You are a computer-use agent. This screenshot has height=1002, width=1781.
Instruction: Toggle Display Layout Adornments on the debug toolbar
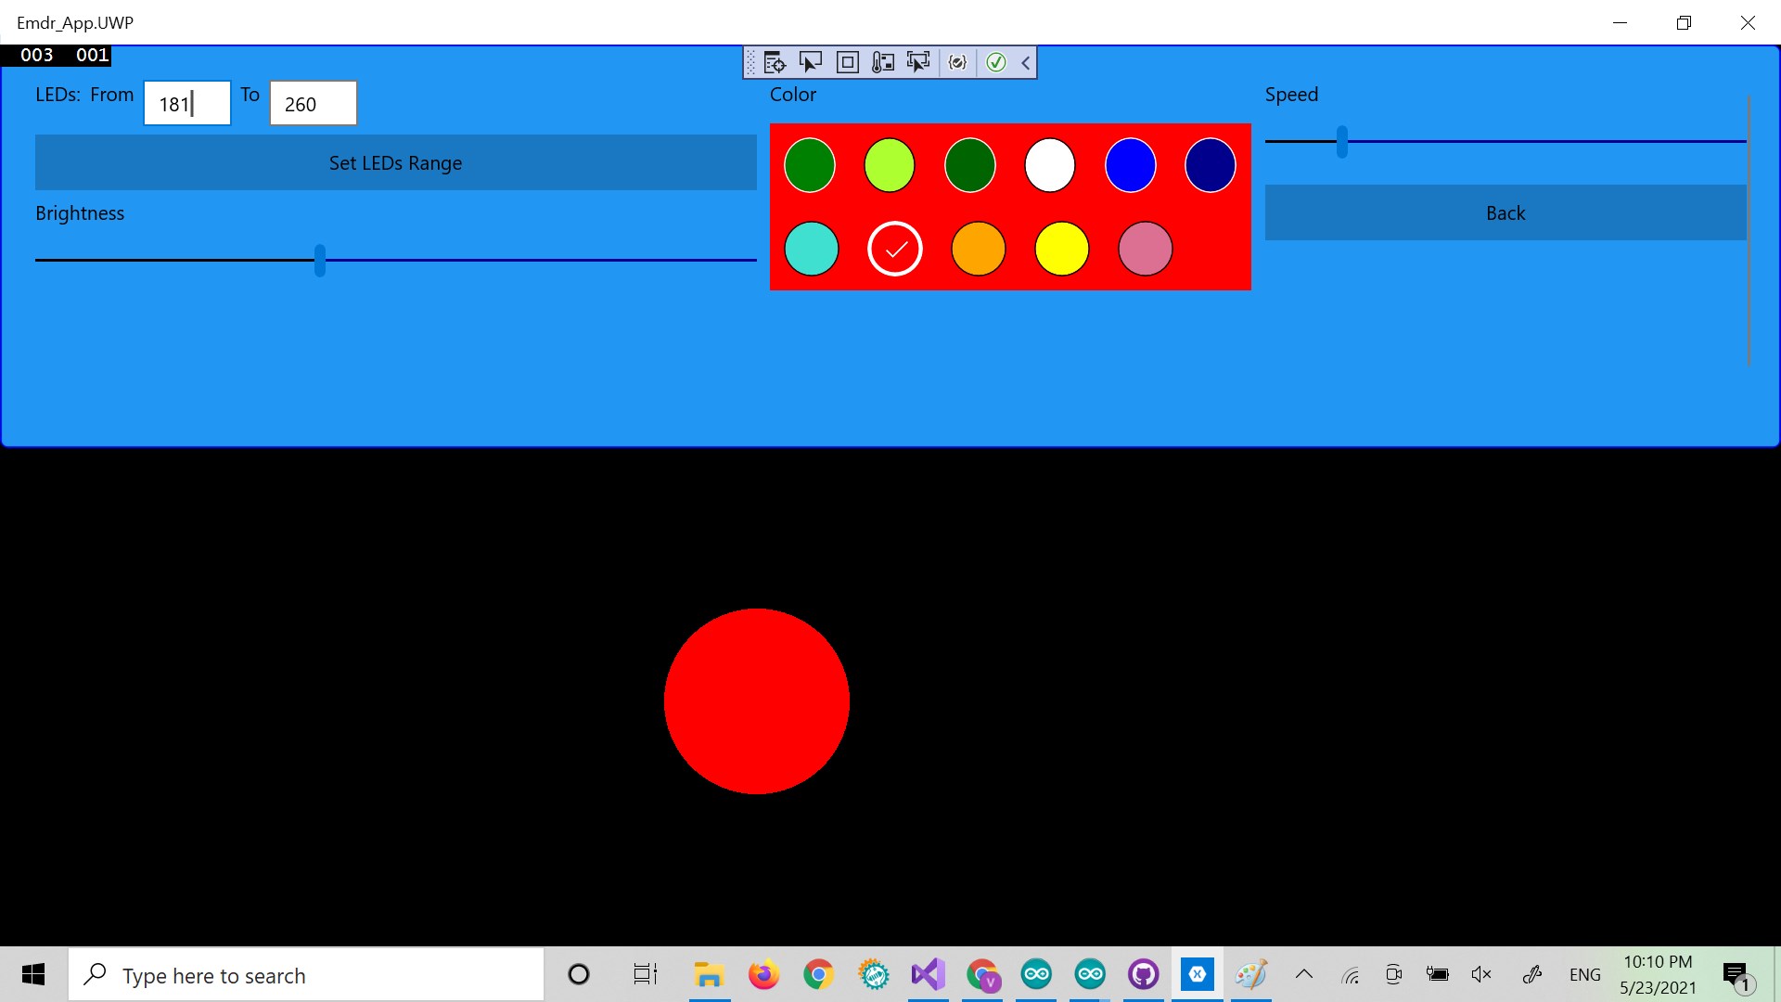(x=848, y=62)
